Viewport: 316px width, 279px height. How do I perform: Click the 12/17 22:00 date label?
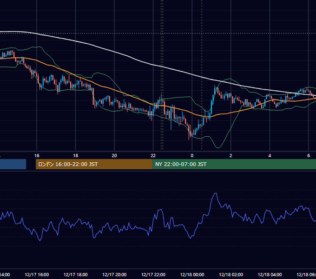[153, 274]
